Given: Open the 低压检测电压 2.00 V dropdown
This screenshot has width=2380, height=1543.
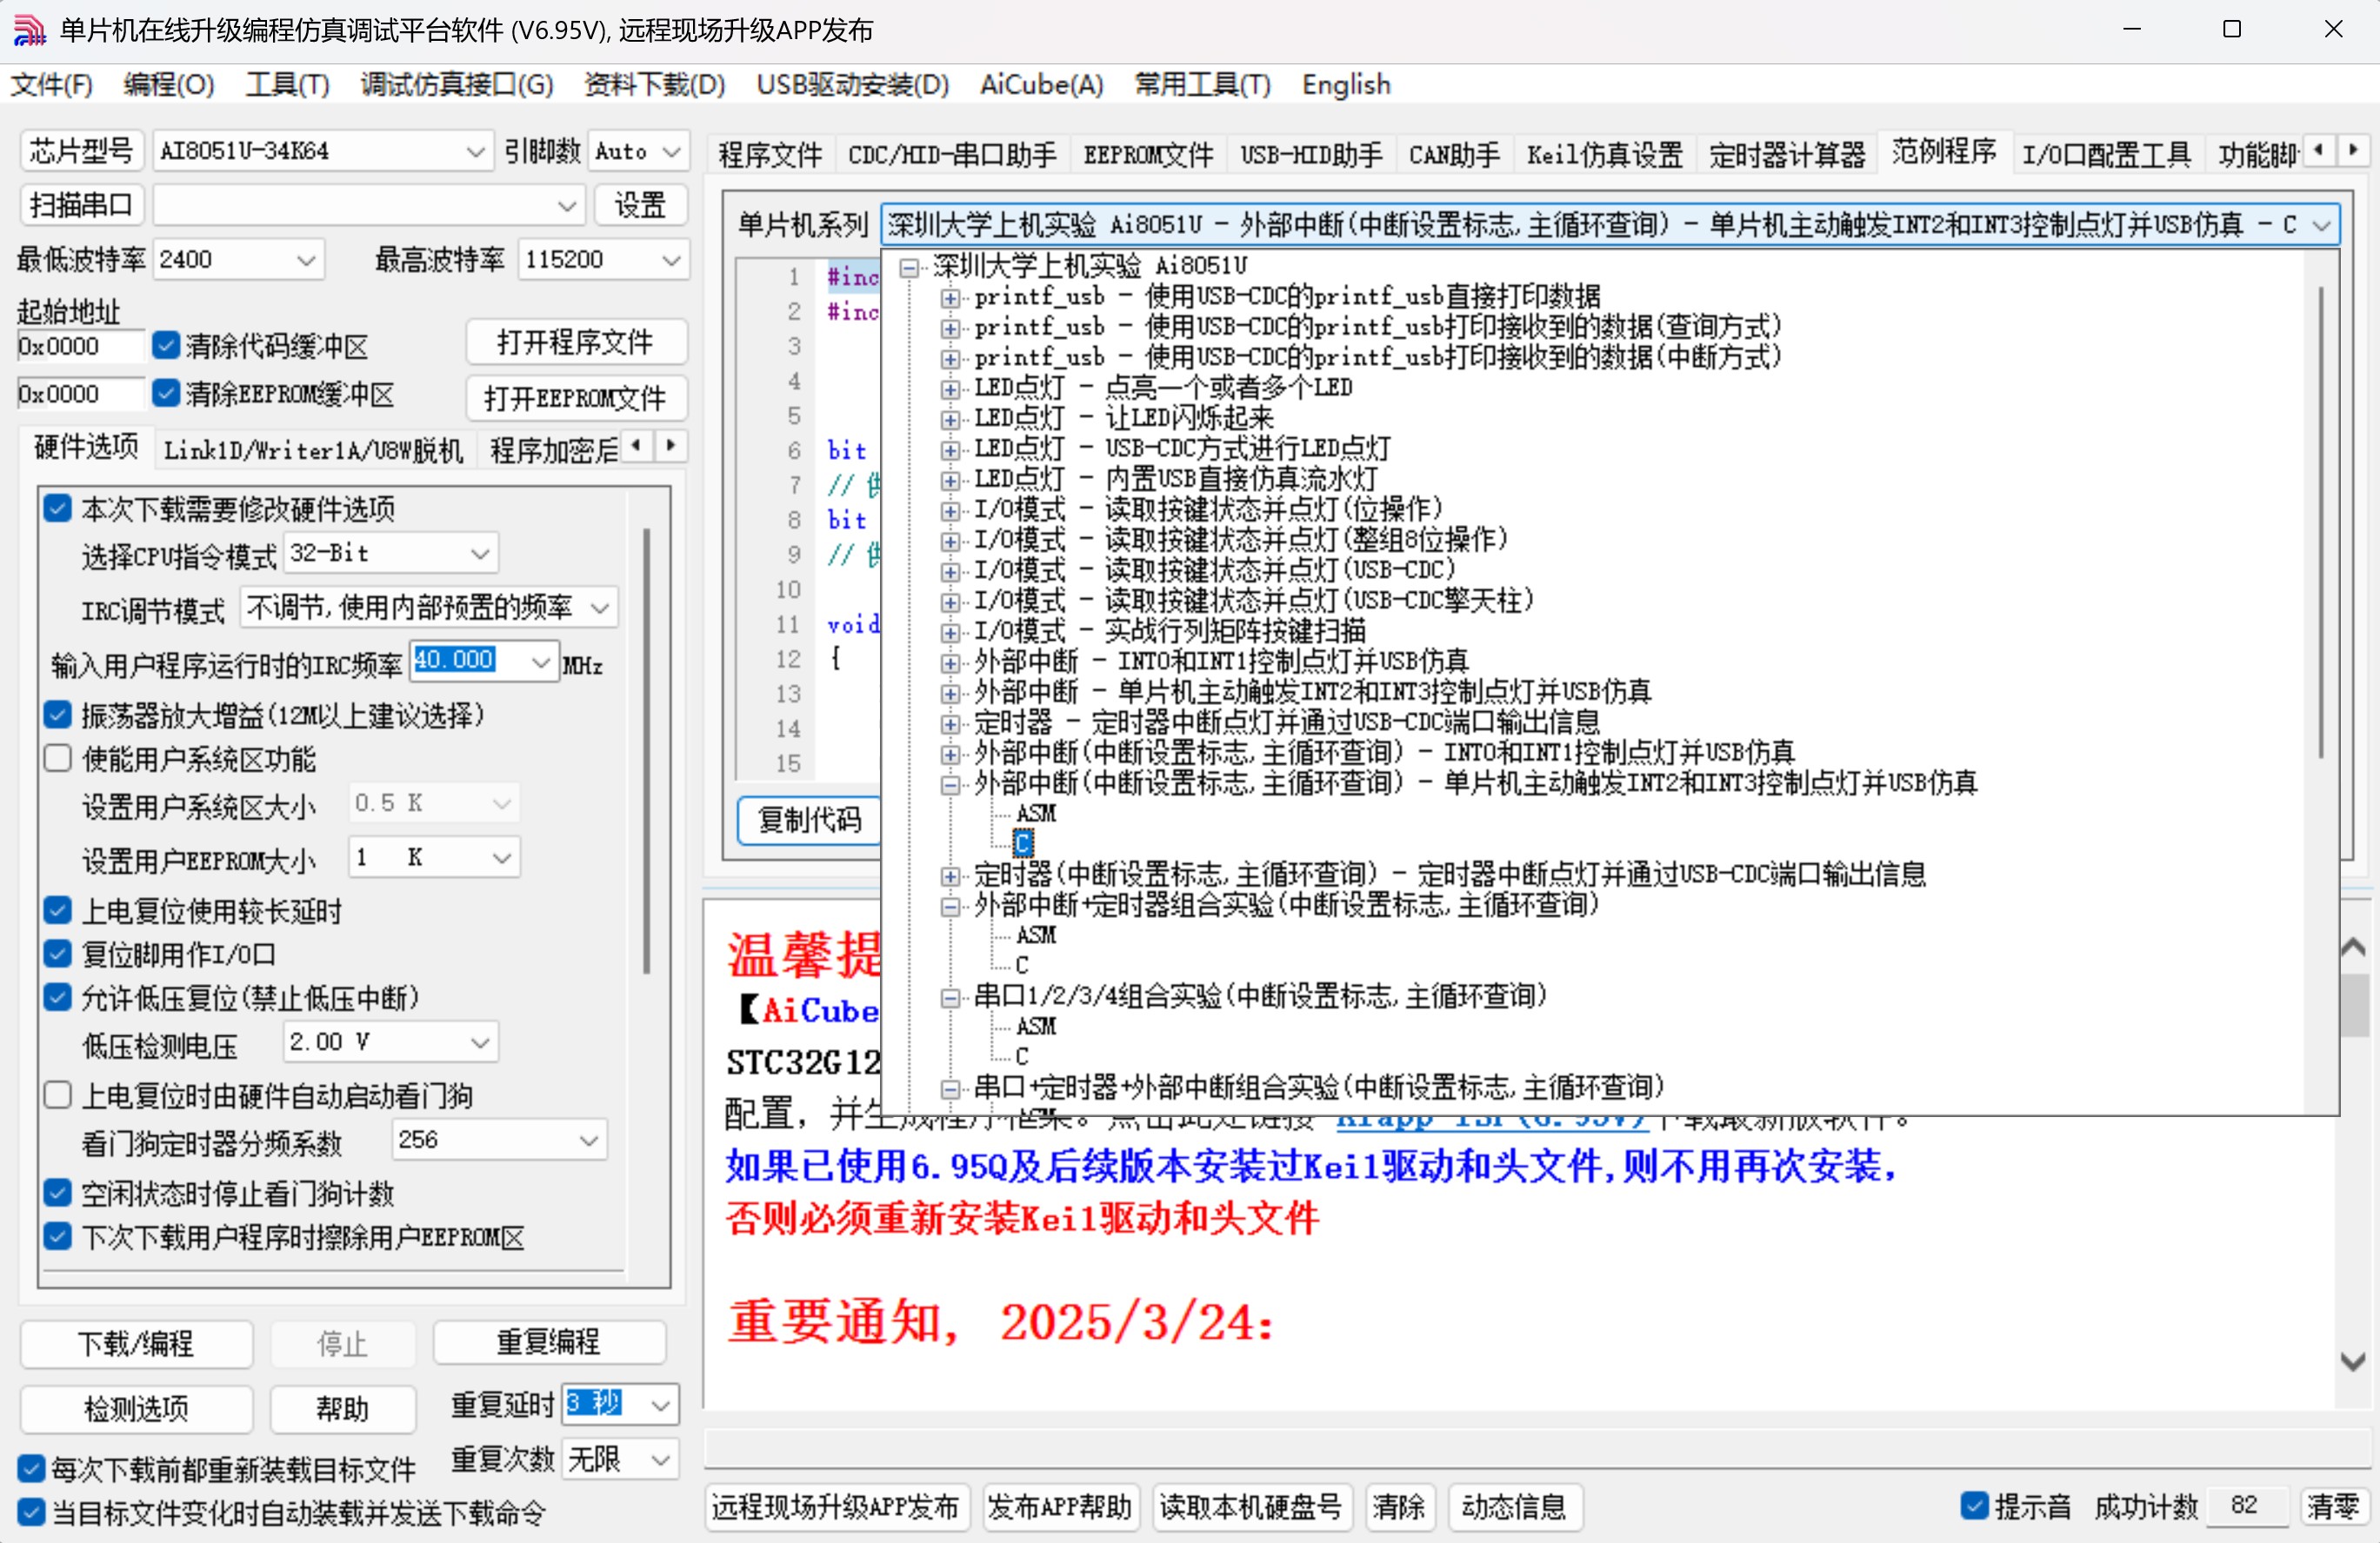Looking at the screenshot, I should coord(391,1042).
